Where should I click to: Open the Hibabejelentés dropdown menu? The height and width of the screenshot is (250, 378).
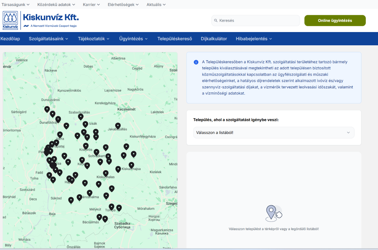[x=254, y=39]
